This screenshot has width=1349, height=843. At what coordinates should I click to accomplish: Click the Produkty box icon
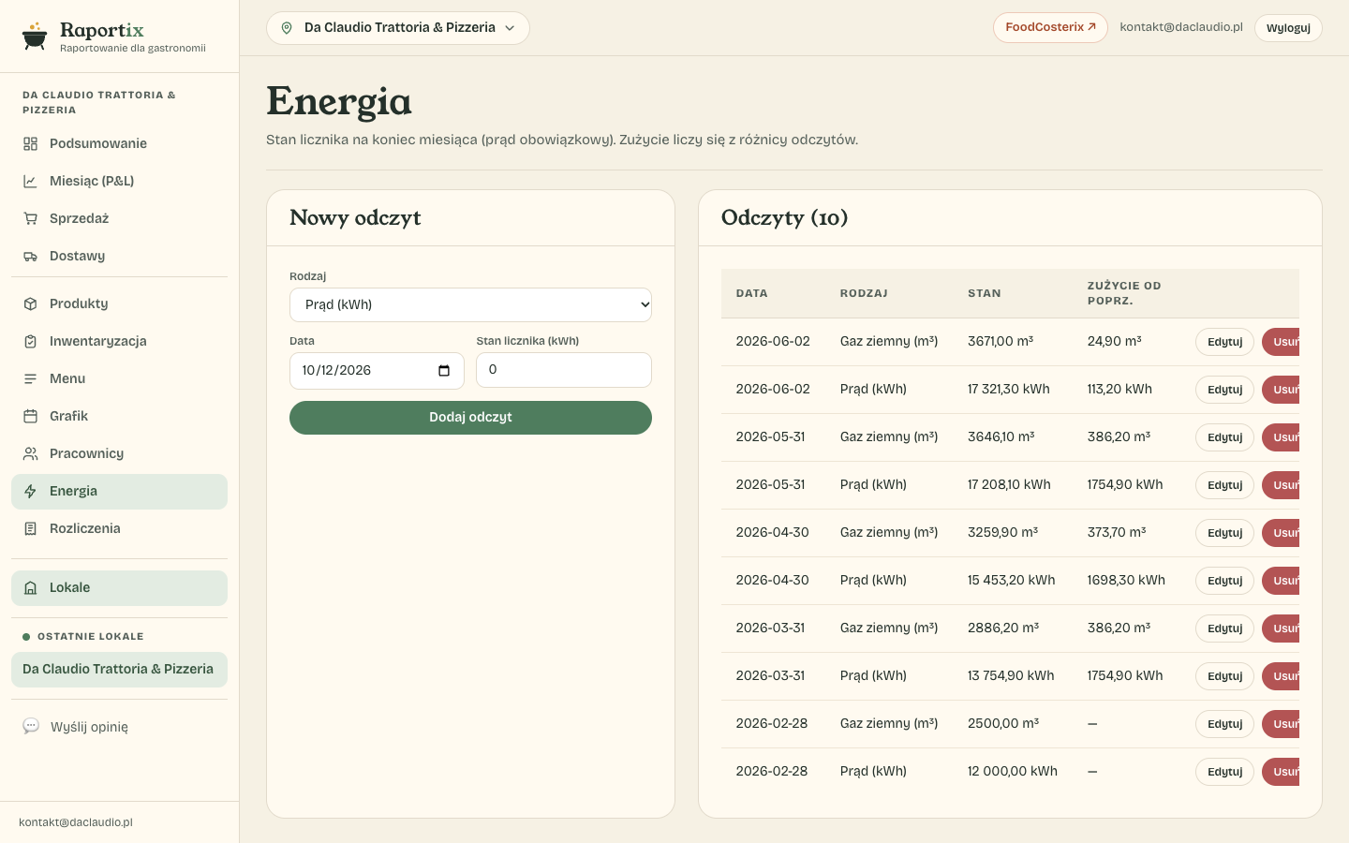30,303
